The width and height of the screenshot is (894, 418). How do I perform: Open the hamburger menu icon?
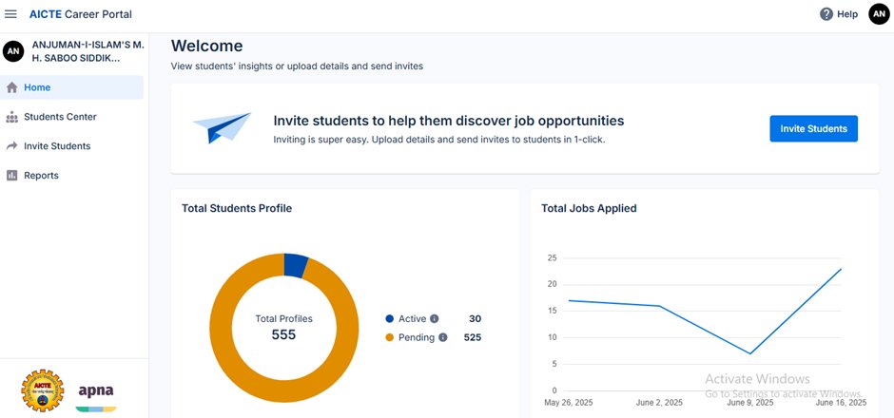tap(10, 14)
